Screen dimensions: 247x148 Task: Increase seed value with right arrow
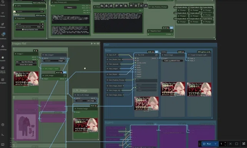(43, 24)
